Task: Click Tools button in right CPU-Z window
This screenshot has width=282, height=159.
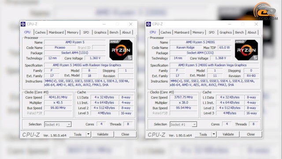Action: [203, 134]
